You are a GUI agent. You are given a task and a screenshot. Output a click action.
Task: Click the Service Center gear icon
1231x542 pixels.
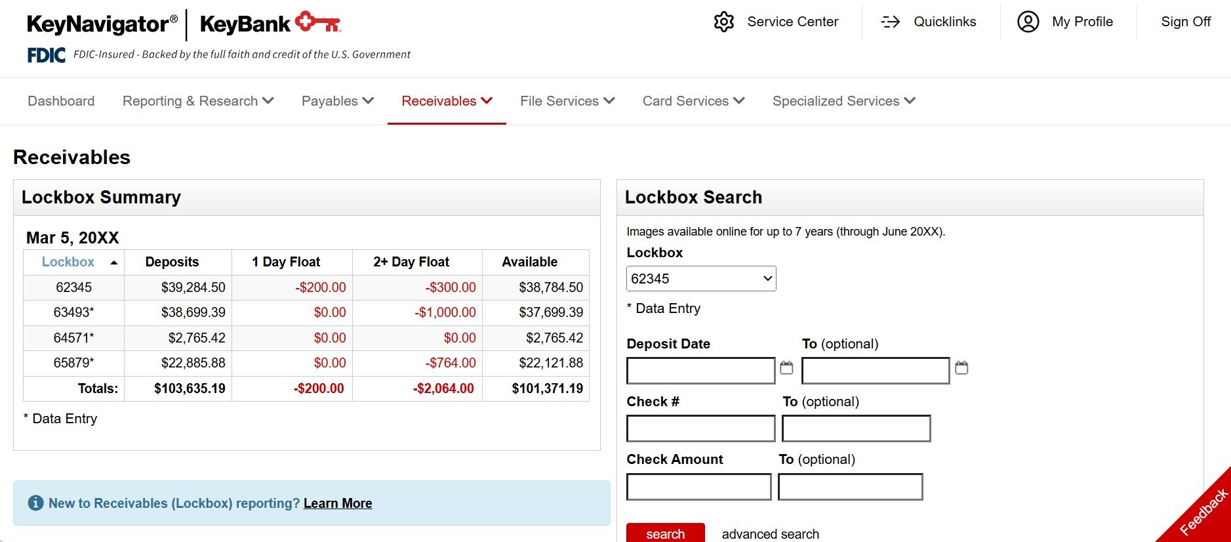coord(723,22)
